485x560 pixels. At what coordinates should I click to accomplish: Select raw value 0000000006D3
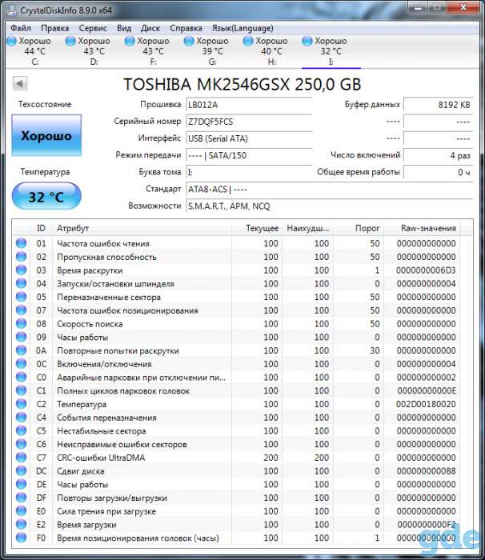tap(426, 270)
